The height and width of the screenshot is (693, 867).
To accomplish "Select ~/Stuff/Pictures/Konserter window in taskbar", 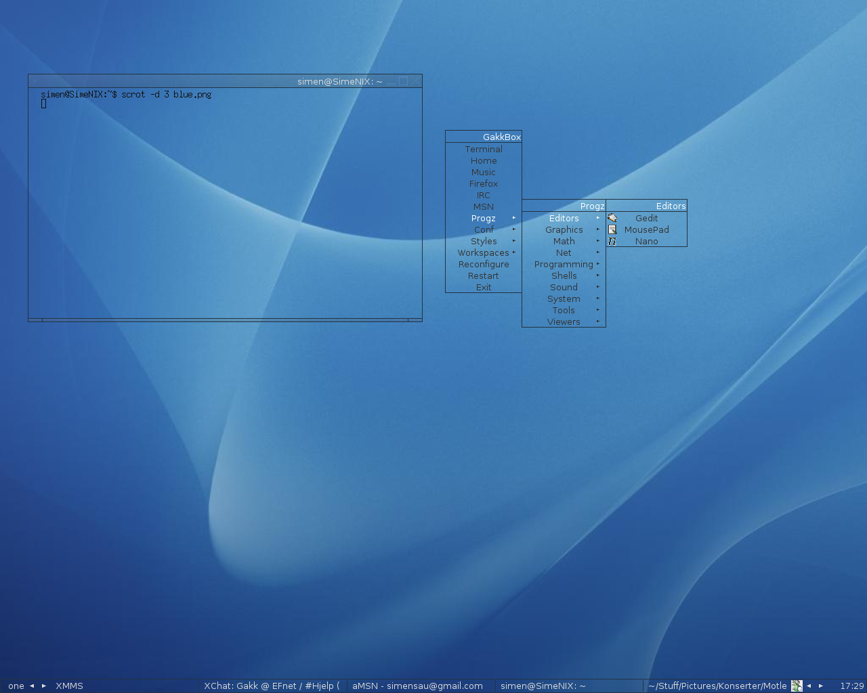I will pyautogui.click(x=717, y=686).
